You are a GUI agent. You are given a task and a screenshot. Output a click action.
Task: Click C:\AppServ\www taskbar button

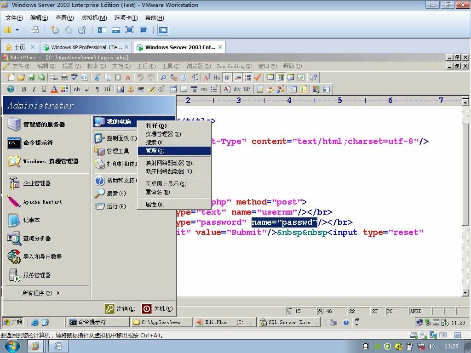(x=161, y=322)
